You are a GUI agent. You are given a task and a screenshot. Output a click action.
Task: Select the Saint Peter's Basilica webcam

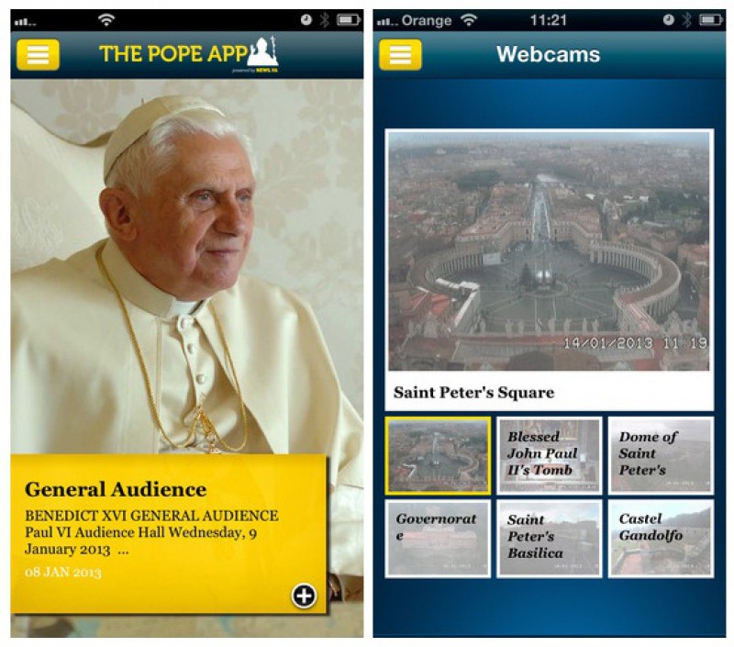click(549, 539)
